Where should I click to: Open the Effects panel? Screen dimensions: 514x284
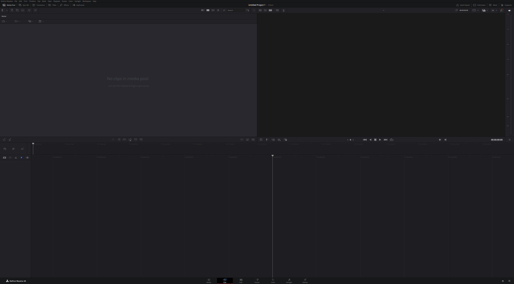click(65, 5)
